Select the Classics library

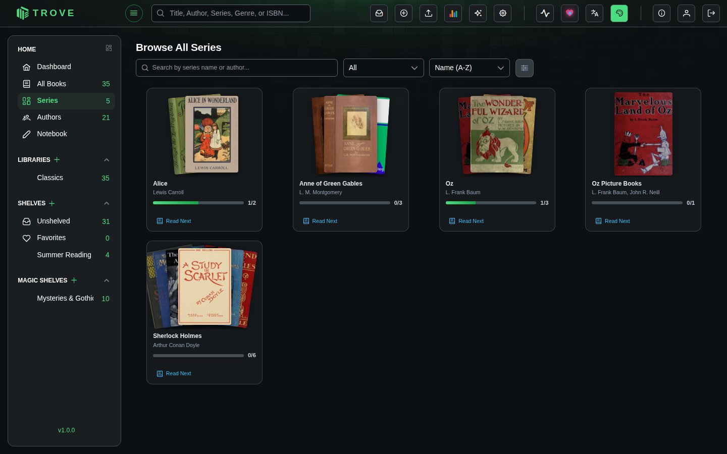point(66,178)
